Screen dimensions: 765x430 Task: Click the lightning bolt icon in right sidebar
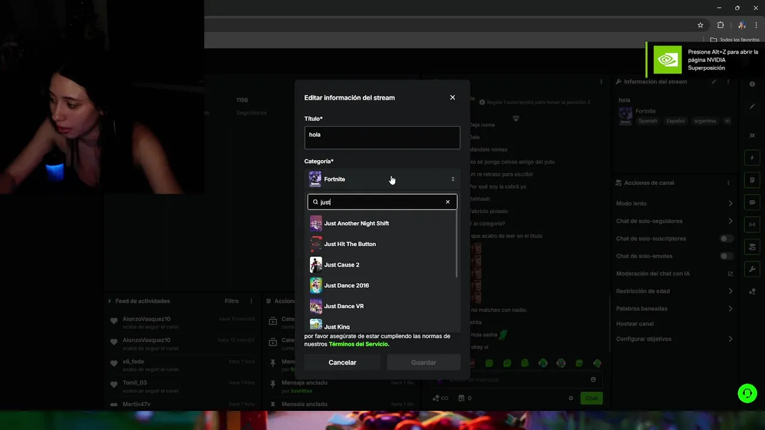tap(752, 158)
